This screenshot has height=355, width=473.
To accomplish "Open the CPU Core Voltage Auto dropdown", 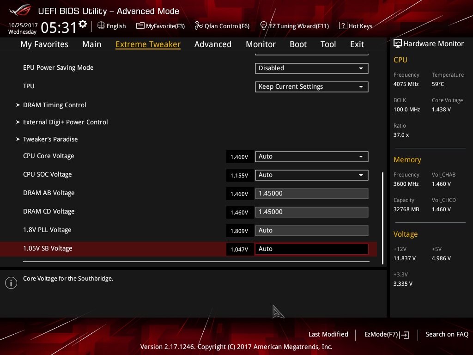I will [x=312, y=157].
